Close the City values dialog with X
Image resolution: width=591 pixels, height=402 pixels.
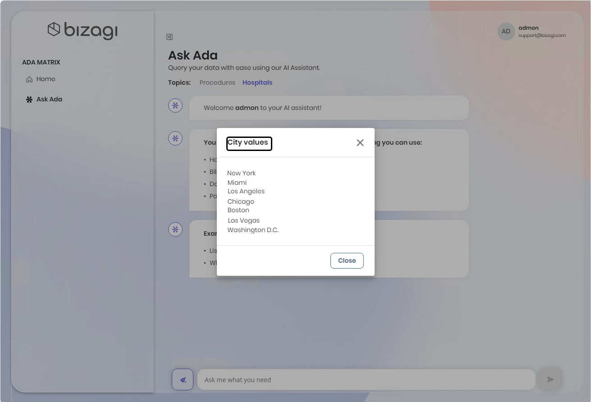point(360,143)
